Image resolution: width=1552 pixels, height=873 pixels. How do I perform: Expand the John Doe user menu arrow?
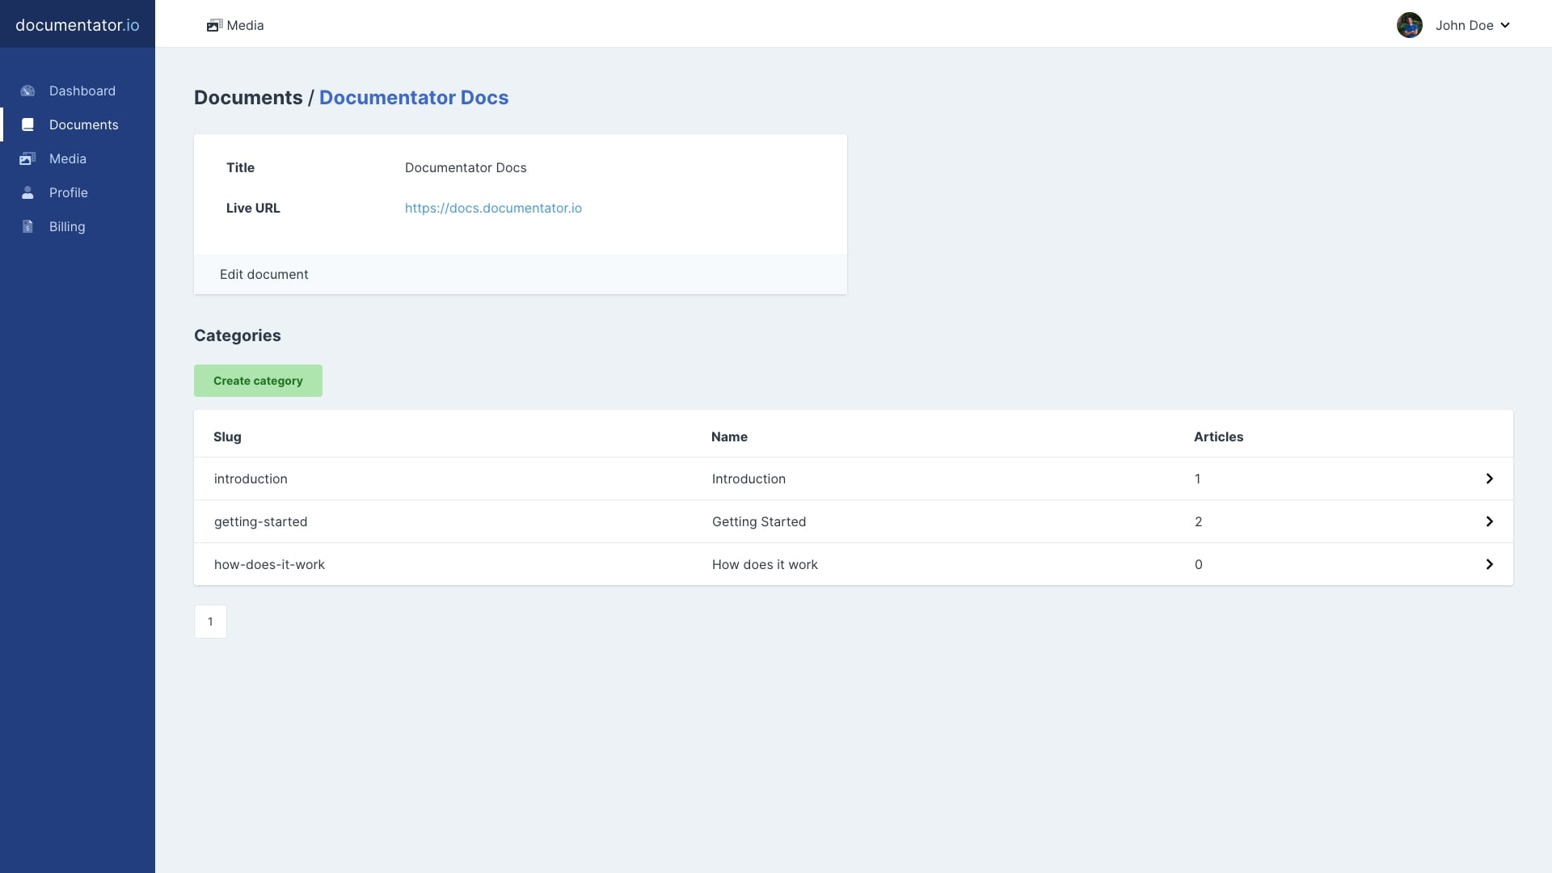pos(1505,26)
